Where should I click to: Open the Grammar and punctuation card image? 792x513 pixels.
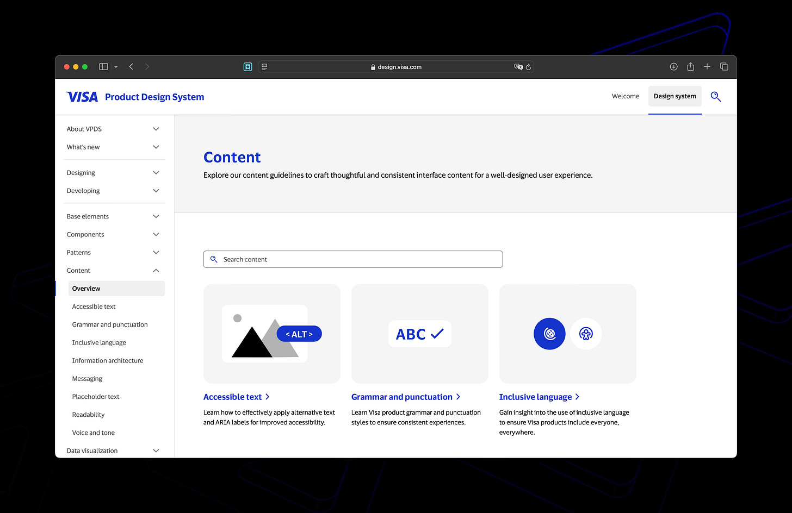(420, 334)
